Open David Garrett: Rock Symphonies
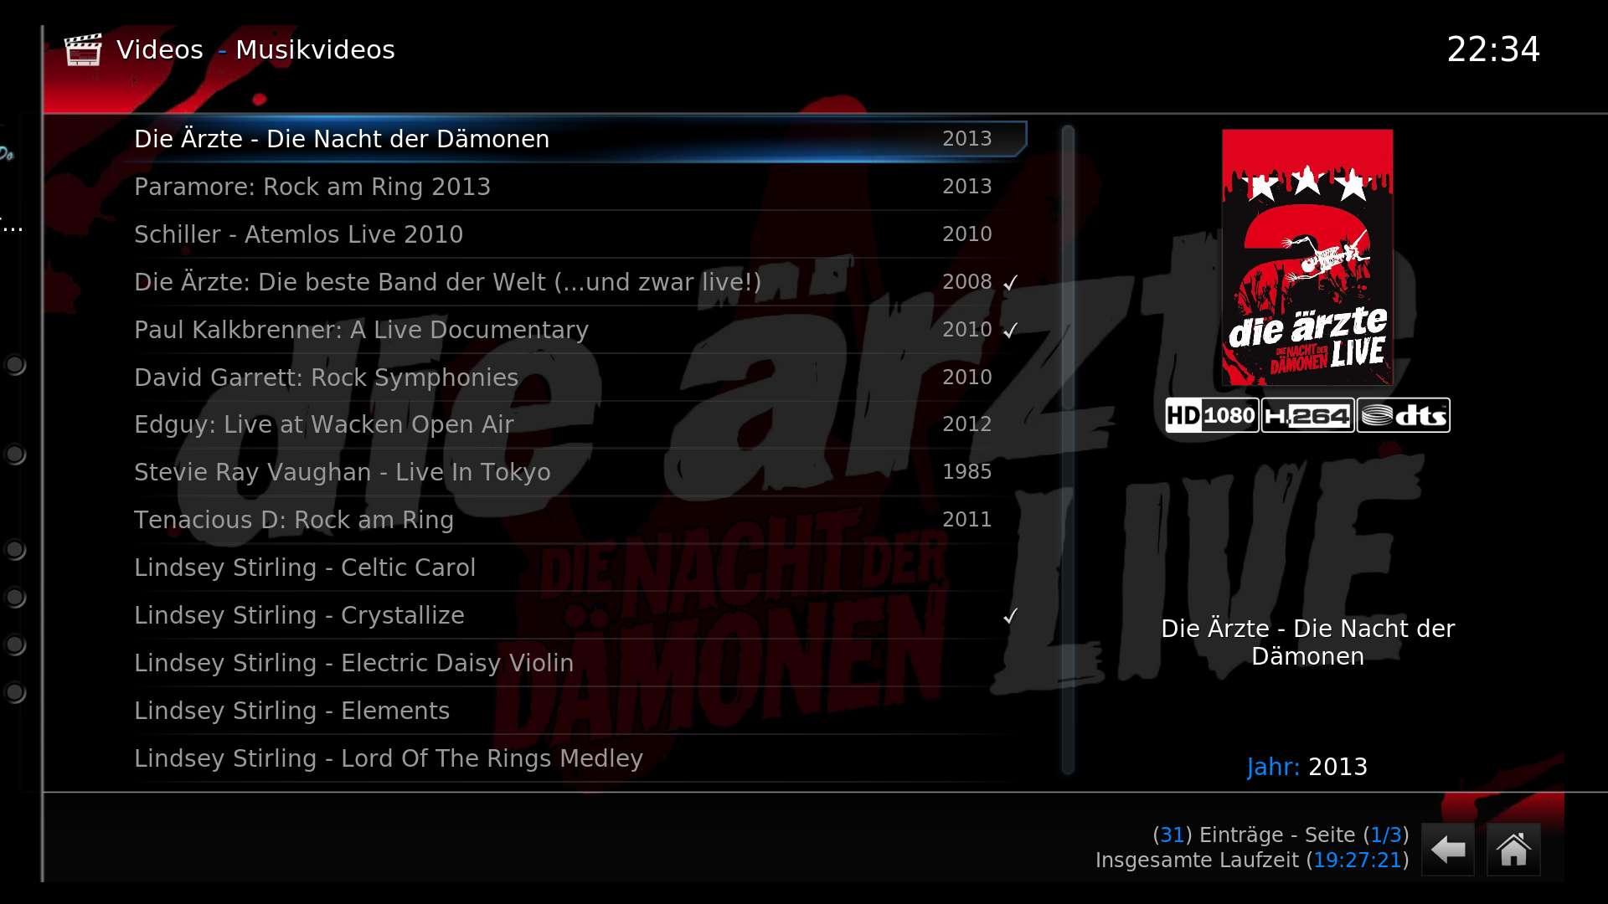 pos(578,378)
